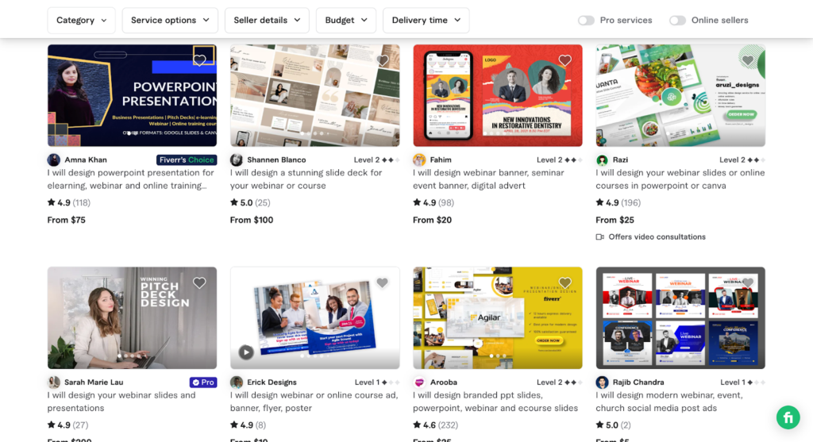This screenshot has width=813, height=442.
Task: Open Razi's gig thumbnail image
Action: click(x=680, y=95)
